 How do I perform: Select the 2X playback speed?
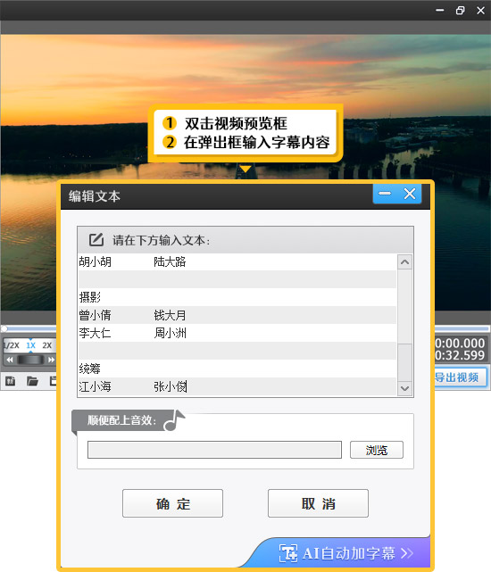point(46,345)
